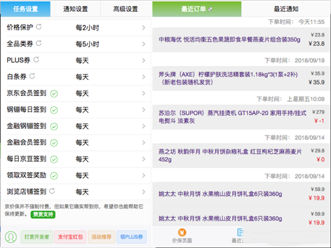The image size is (331, 248).
Task: Expand 京东会员签到 frequency chevron
Action: pos(144,93)
